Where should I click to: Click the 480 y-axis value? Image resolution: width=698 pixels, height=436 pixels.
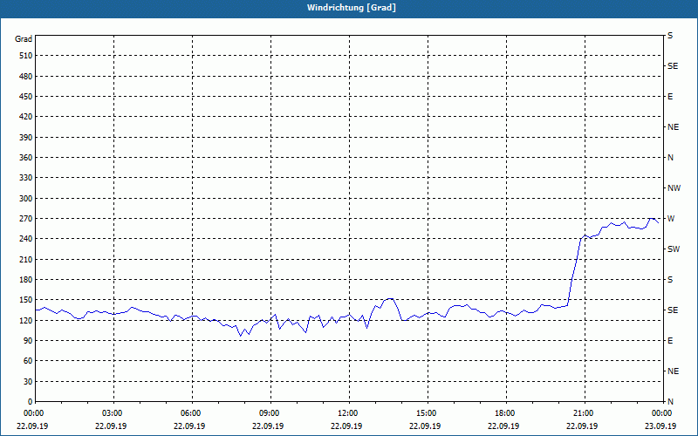26,77
